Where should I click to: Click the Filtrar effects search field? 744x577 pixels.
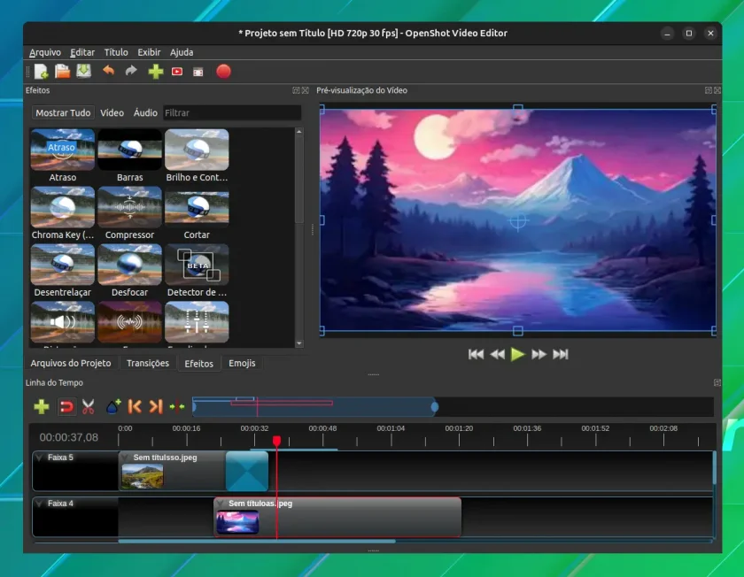(232, 113)
